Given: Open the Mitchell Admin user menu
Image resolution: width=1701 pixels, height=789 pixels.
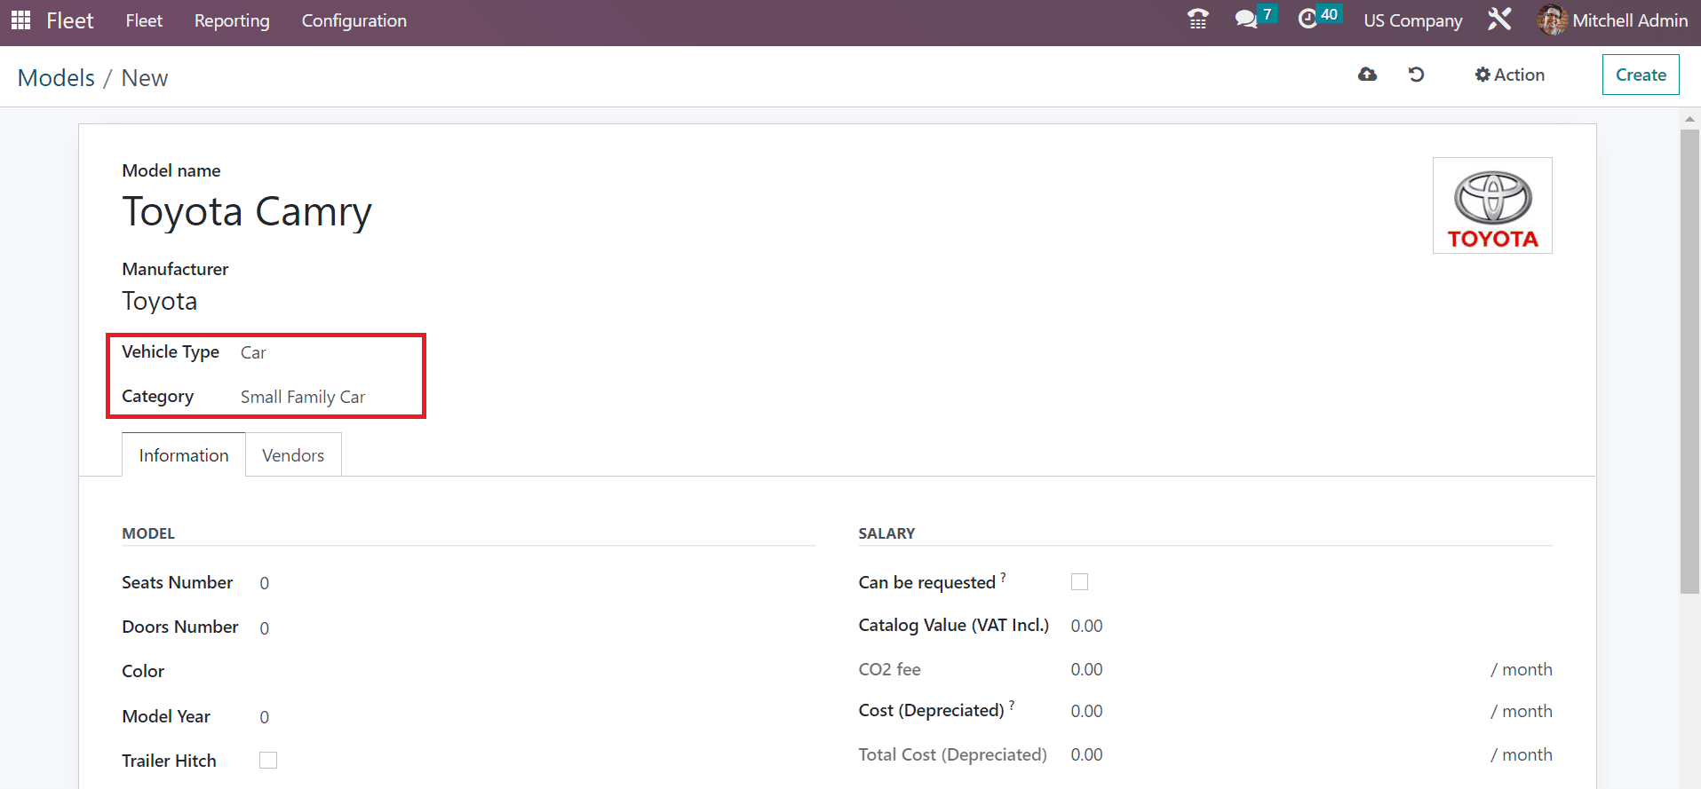Looking at the screenshot, I should tap(1612, 20).
